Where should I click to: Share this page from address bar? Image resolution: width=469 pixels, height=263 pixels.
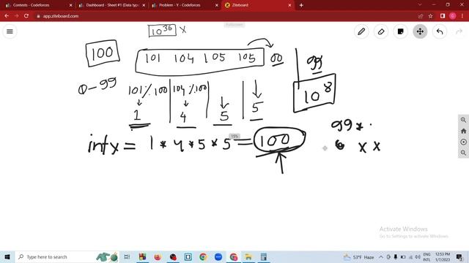click(421, 16)
